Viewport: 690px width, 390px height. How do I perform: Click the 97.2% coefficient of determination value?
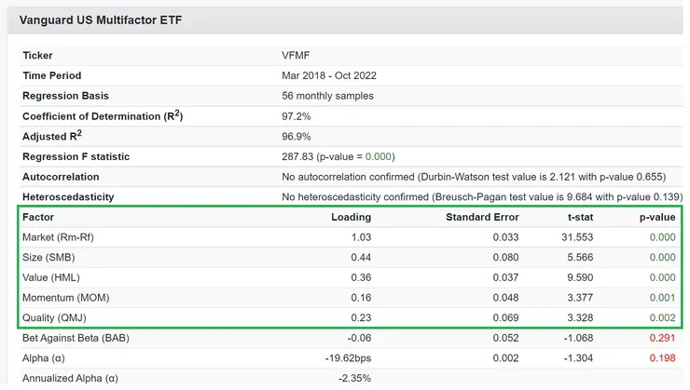tap(296, 116)
